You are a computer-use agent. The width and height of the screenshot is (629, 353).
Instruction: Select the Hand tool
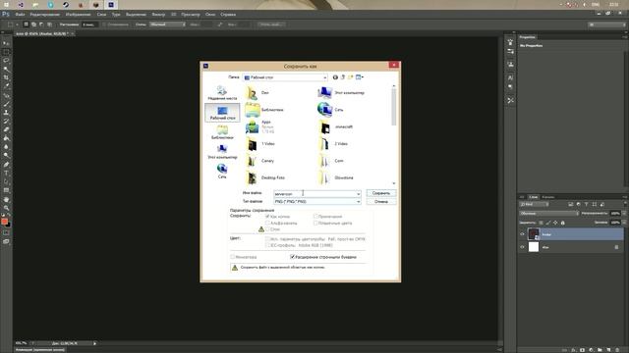(6, 200)
